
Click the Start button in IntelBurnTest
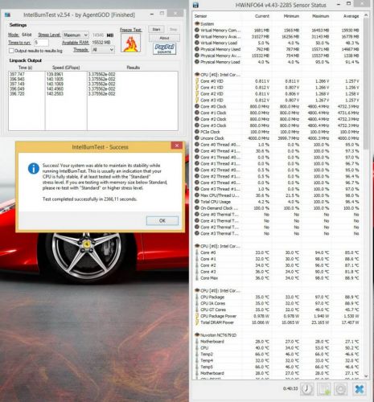[x=156, y=29]
